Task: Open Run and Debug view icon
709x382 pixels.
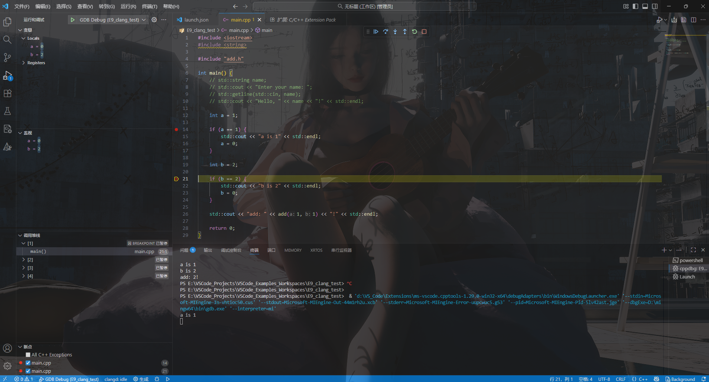Action: [7, 76]
